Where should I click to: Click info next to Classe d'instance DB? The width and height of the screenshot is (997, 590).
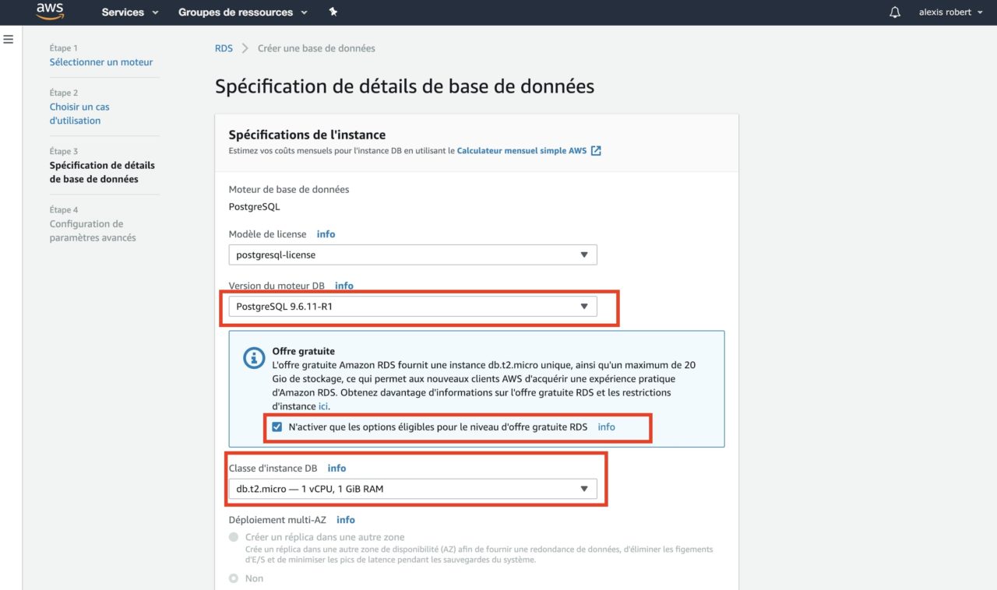[336, 468]
